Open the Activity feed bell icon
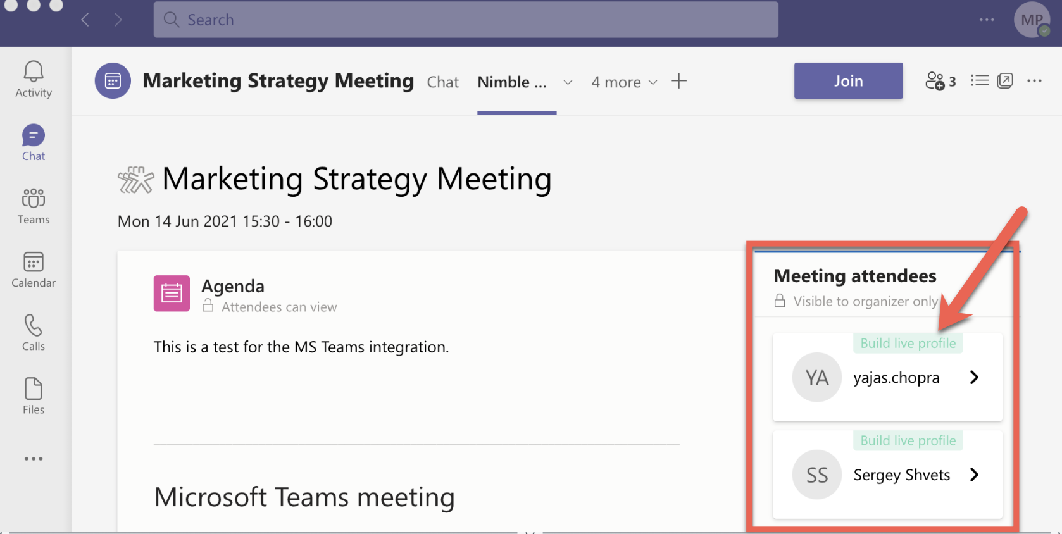This screenshot has width=1062, height=534. 34,71
